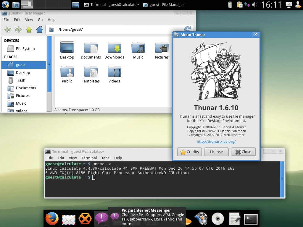Open the View menu in File Manager
The height and width of the screenshot is (227, 303).
[x=29, y=20]
